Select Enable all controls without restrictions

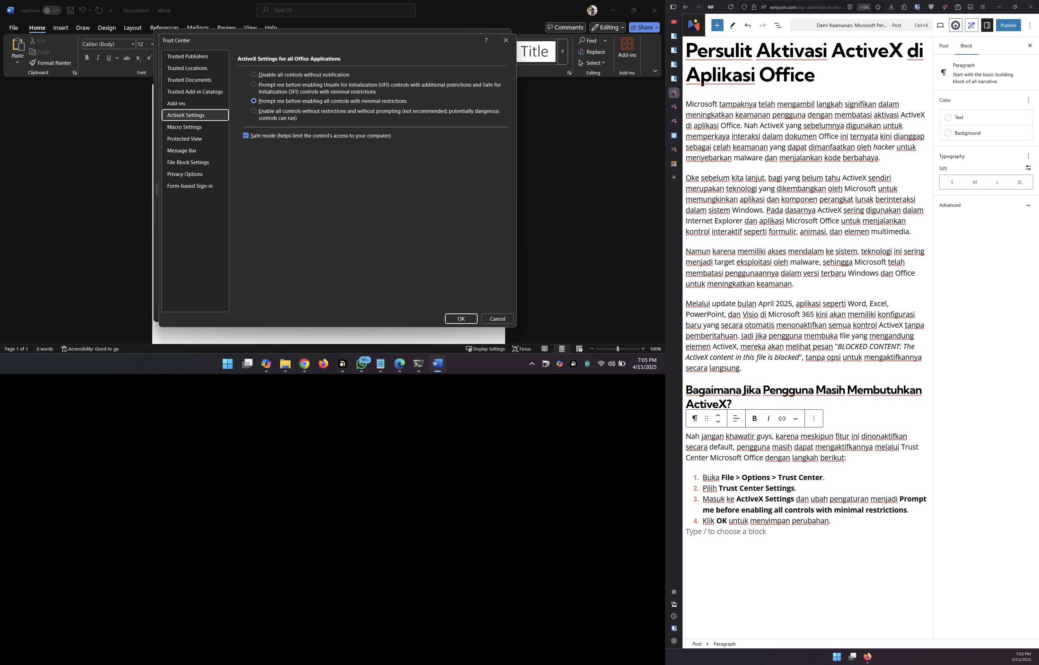pyautogui.click(x=254, y=111)
